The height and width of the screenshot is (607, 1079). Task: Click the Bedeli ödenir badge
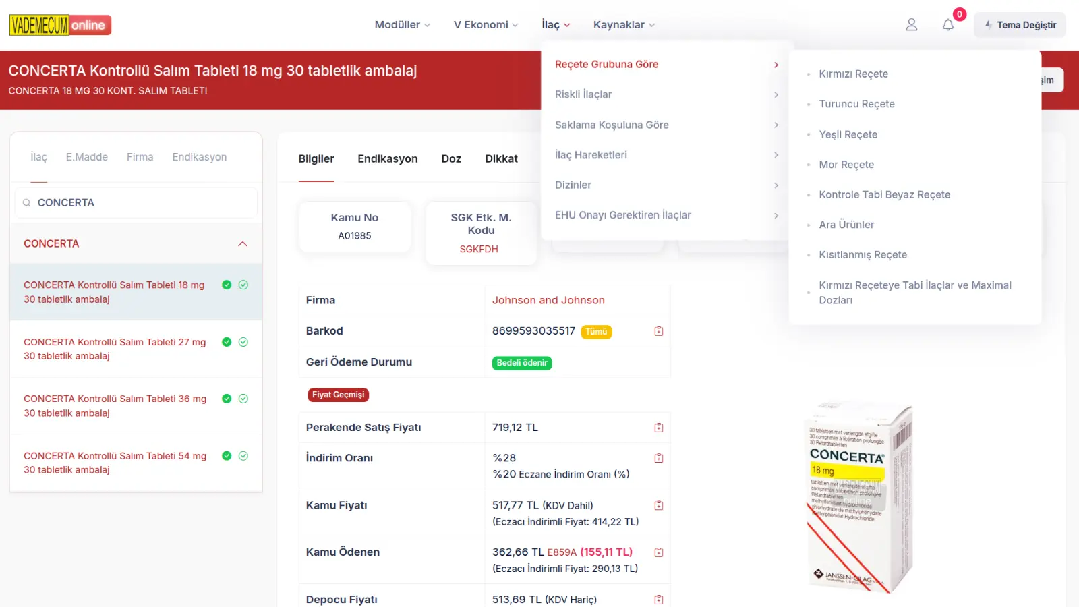(x=522, y=363)
